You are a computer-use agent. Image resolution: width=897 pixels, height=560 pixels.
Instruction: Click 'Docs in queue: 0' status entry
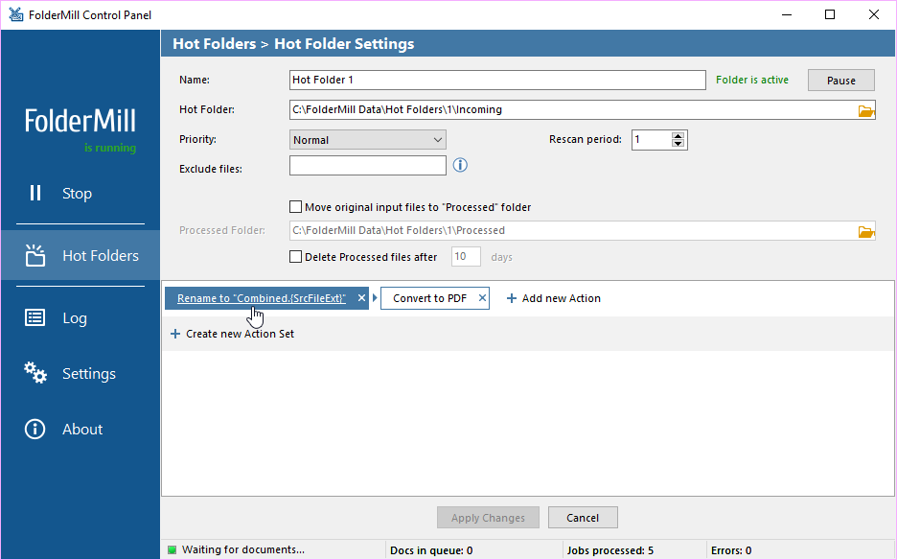click(431, 550)
